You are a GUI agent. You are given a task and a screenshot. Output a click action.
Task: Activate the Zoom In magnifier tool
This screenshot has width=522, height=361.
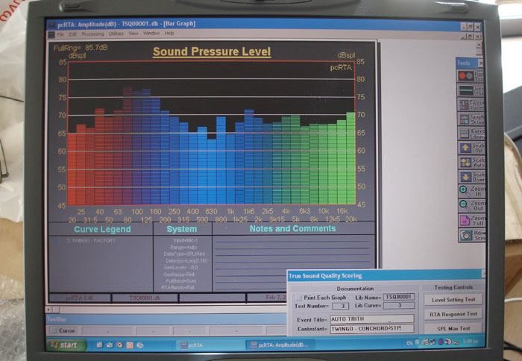pos(463,190)
